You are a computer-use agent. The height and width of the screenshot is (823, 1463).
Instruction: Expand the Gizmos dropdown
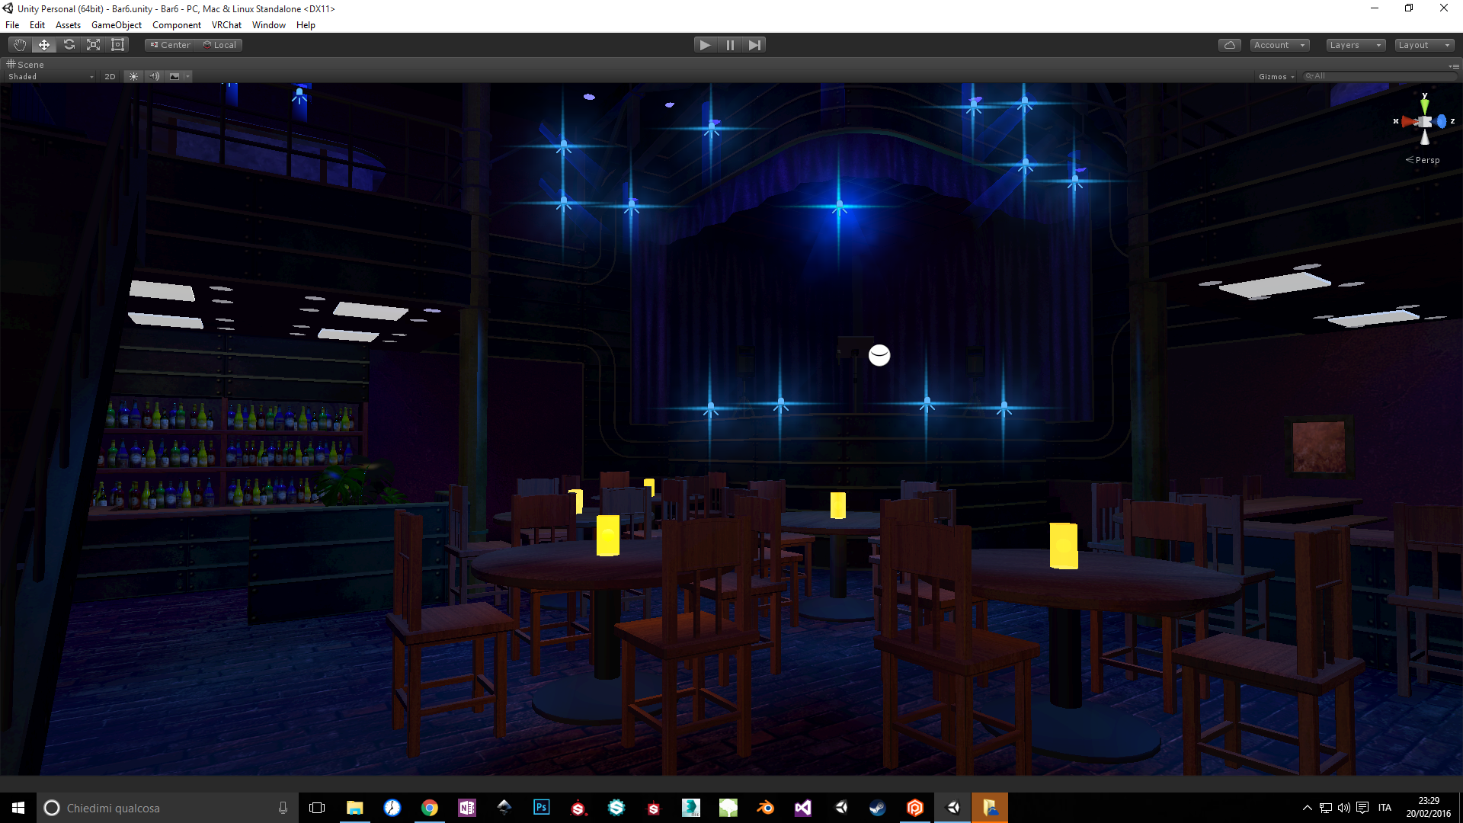click(1276, 76)
